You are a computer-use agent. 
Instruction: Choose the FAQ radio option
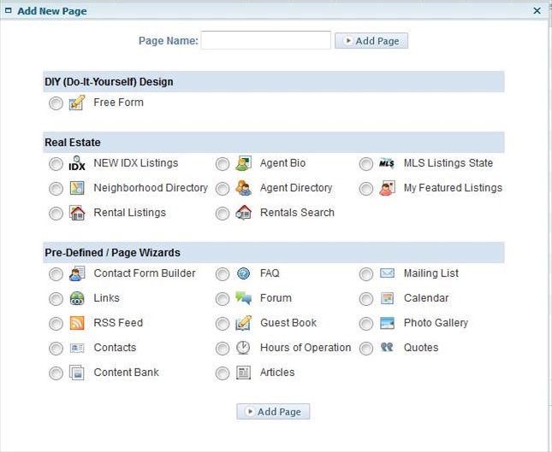223,274
